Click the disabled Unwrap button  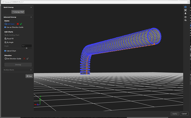click(x=18, y=65)
